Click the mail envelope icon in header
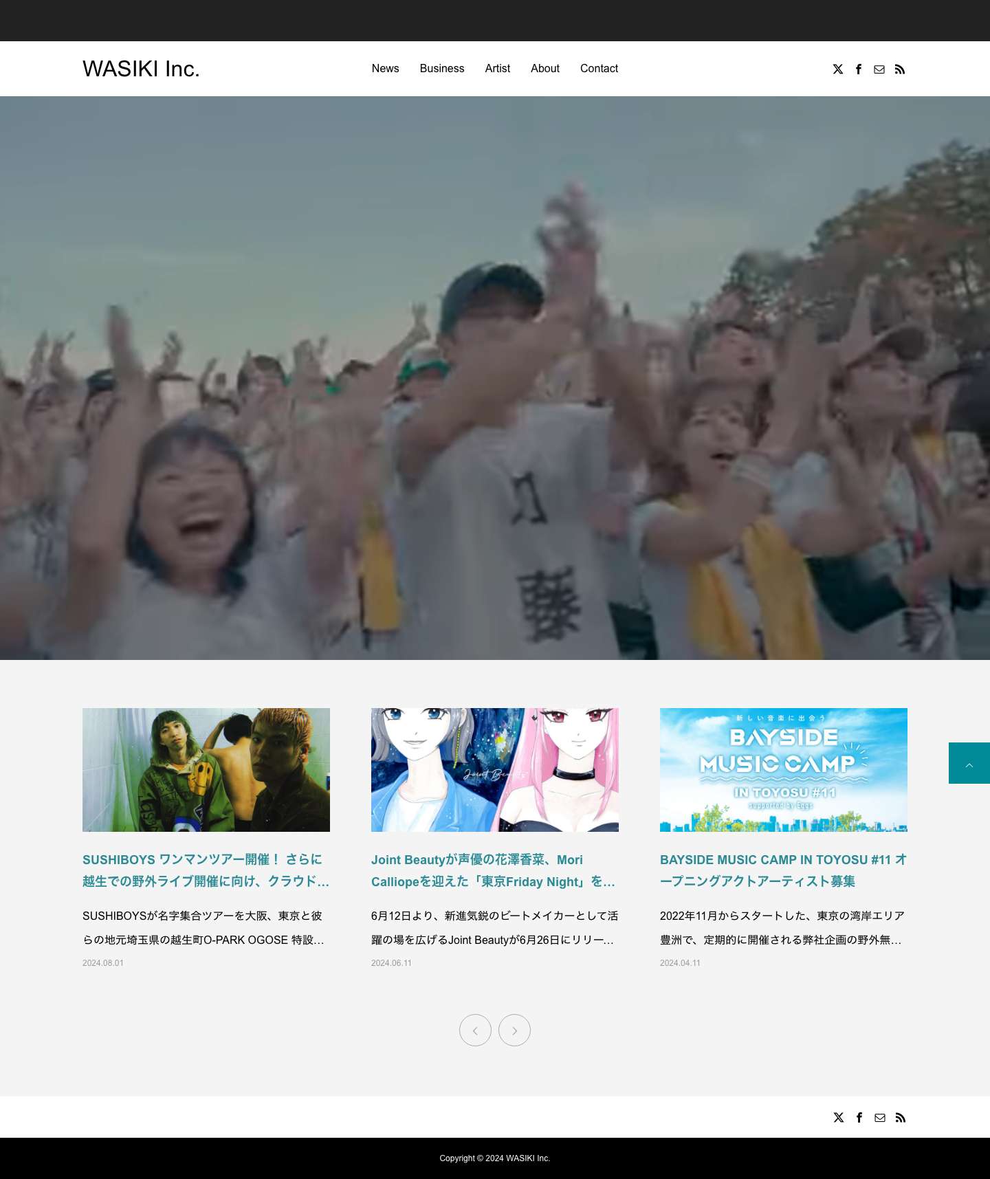 [879, 69]
